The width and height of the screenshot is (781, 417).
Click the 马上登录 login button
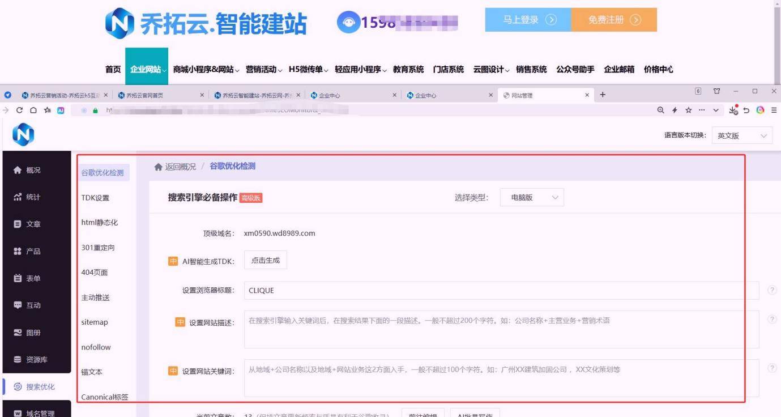tap(528, 20)
